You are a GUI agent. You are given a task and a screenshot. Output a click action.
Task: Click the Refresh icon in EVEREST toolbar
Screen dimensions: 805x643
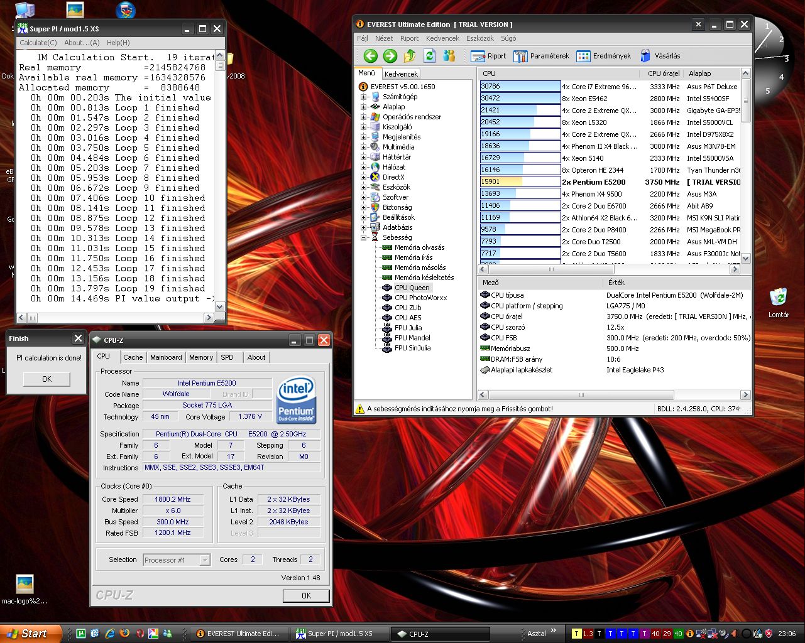[430, 56]
